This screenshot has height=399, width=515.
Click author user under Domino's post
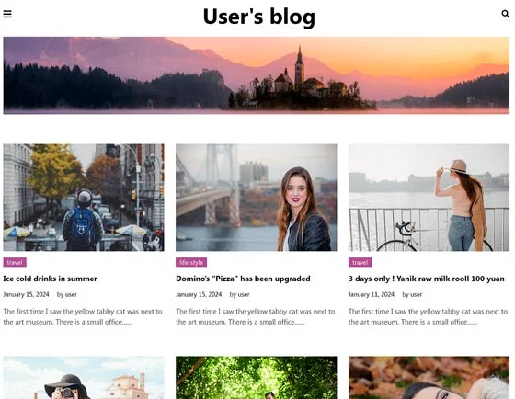(244, 294)
